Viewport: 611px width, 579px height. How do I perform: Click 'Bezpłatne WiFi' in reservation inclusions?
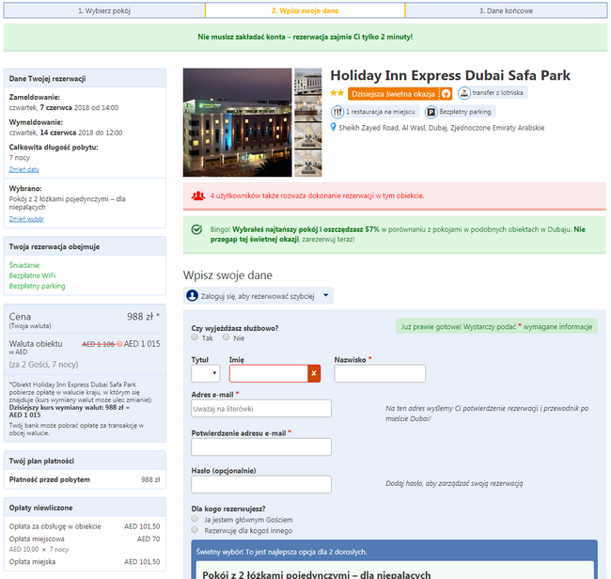point(32,275)
